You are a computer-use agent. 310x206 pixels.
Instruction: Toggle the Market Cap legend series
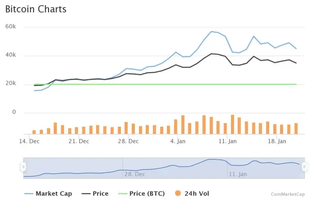pyautogui.click(x=53, y=193)
